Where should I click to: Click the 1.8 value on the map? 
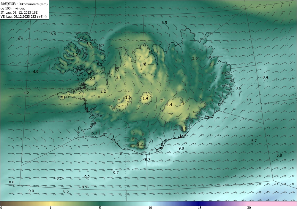[x=143, y=64]
